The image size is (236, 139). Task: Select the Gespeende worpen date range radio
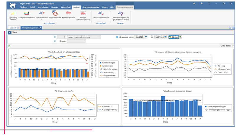point(117,37)
